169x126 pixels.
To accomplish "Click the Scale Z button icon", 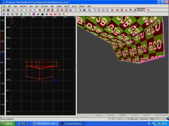I will [107, 10].
